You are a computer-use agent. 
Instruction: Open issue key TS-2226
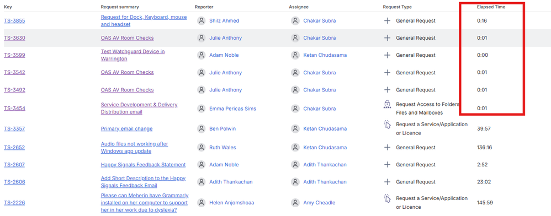pyautogui.click(x=14, y=203)
